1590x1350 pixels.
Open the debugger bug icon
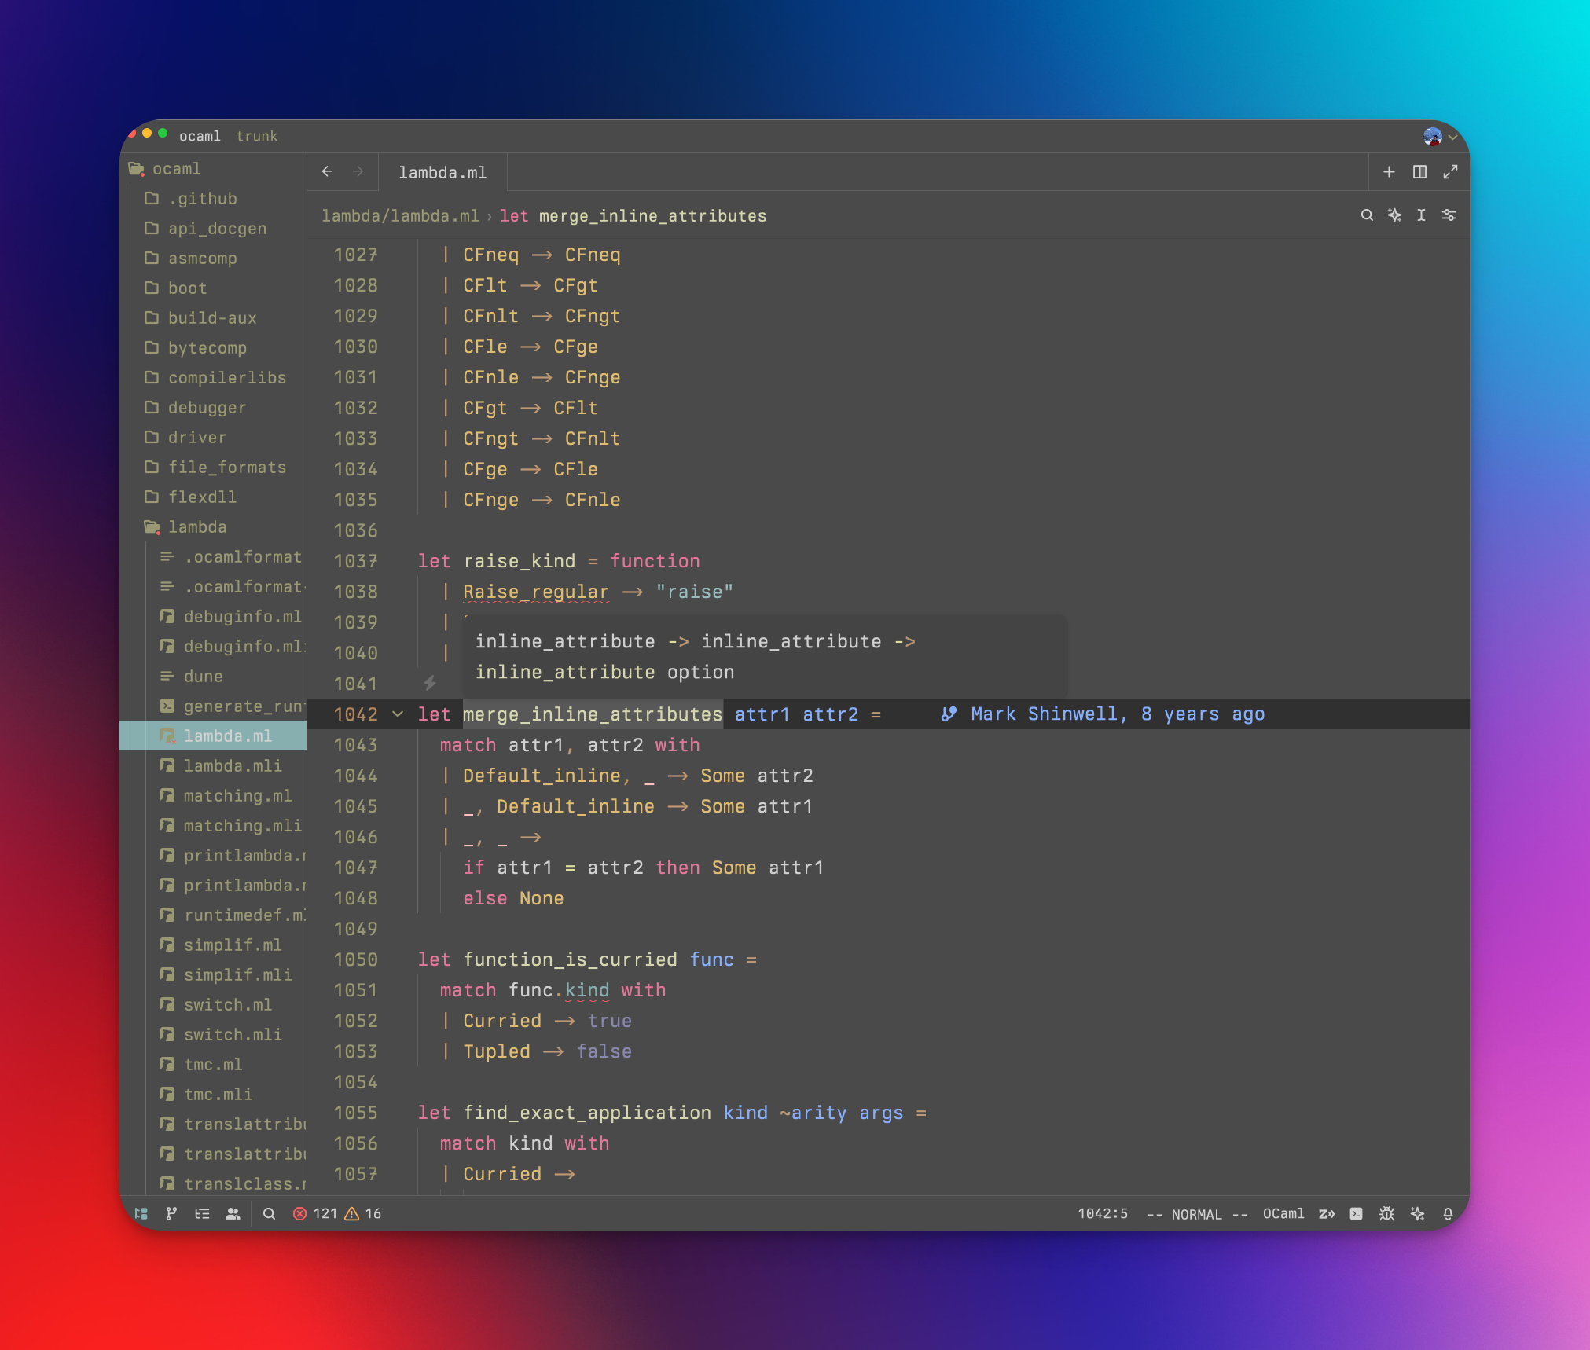click(1387, 1213)
